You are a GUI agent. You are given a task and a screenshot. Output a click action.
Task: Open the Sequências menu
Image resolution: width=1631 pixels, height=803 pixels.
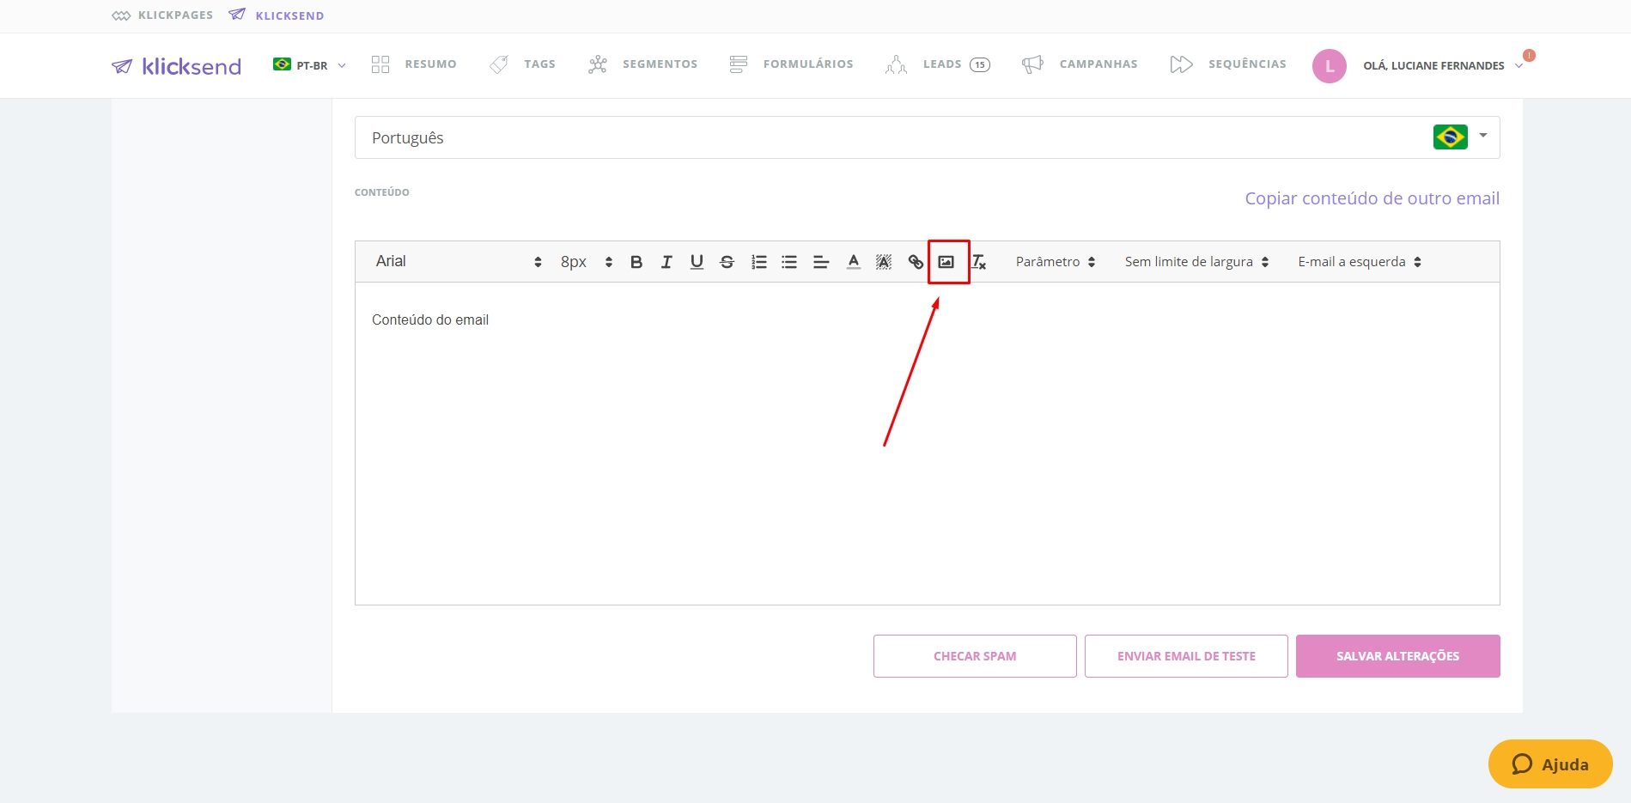1228,64
